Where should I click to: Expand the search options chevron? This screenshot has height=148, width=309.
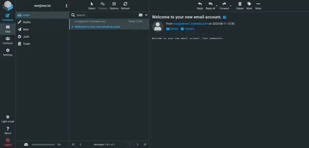pyautogui.click(x=146, y=15)
